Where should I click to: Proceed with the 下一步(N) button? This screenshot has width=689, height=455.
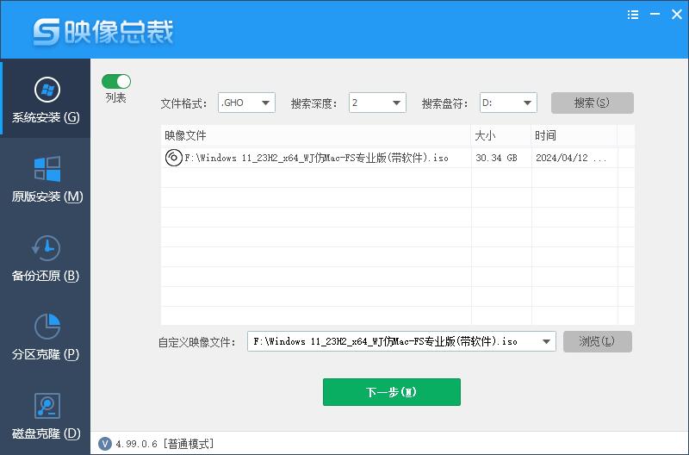point(391,392)
